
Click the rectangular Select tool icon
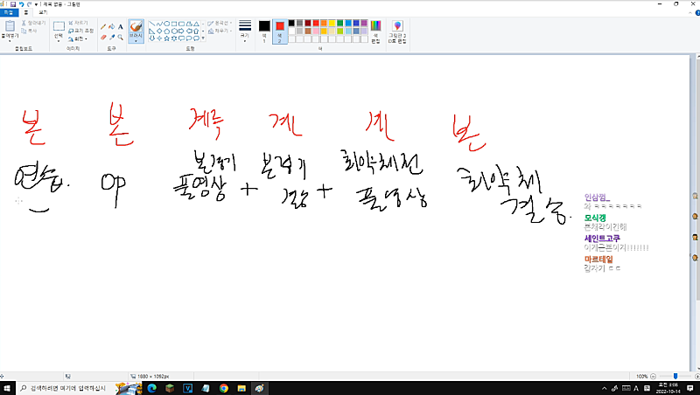pos(59,27)
